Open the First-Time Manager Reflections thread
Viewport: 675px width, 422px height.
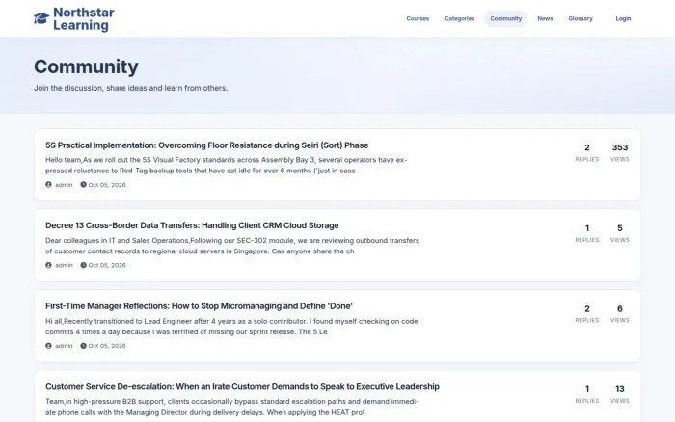199,306
